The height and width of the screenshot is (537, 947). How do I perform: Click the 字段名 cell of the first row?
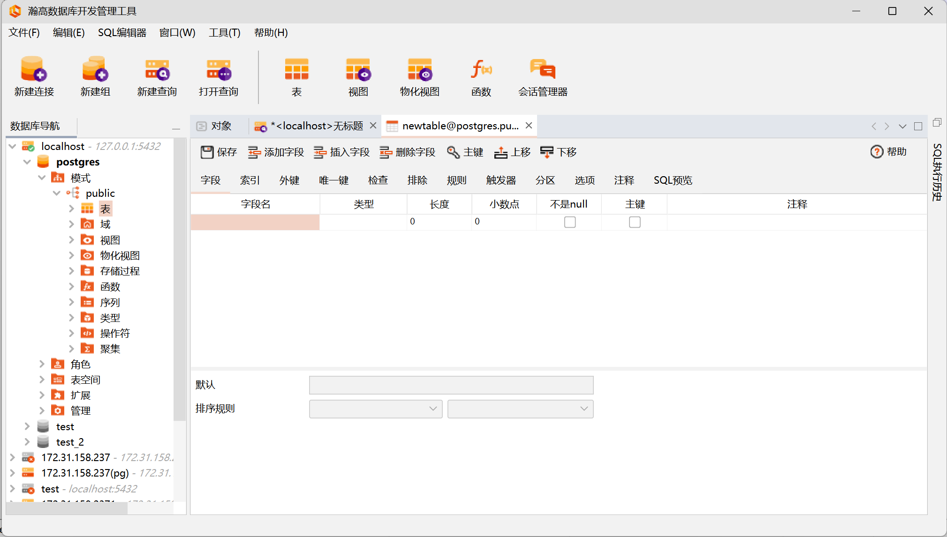(x=255, y=222)
